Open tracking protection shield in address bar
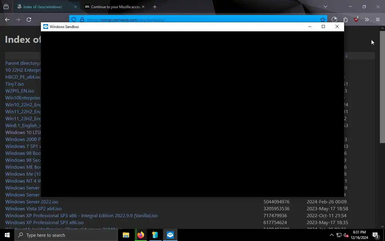The image size is (385, 241). [x=74, y=20]
